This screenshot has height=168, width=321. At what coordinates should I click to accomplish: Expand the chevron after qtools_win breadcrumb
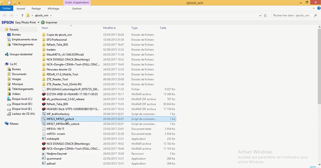coord(51,15)
